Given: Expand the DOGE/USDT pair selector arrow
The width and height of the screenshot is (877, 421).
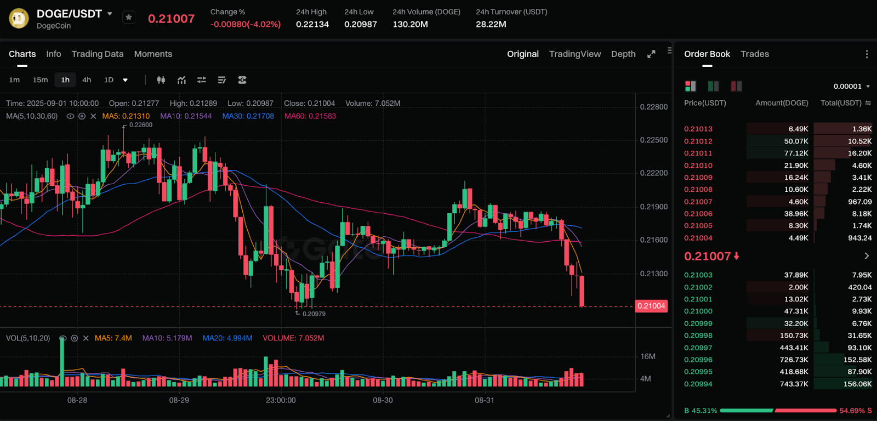Looking at the screenshot, I should pyautogui.click(x=110, y=14).
